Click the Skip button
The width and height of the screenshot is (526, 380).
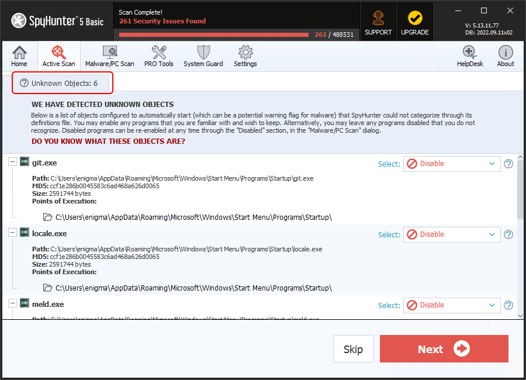(x=353, y=349)
